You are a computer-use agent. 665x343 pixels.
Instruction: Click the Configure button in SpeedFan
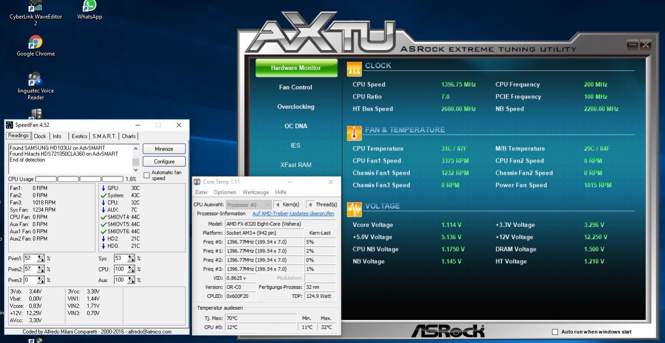tap(164, 161)
